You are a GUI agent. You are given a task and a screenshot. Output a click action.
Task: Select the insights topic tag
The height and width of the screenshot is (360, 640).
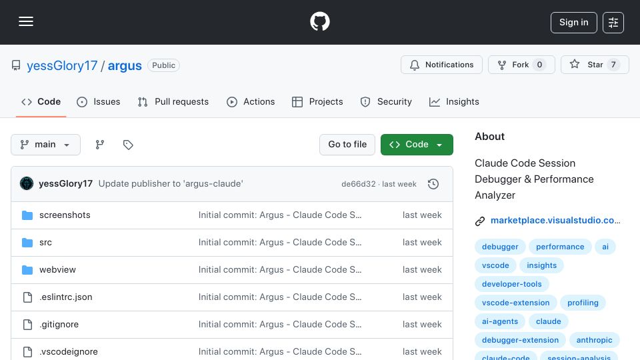(541, 265)
